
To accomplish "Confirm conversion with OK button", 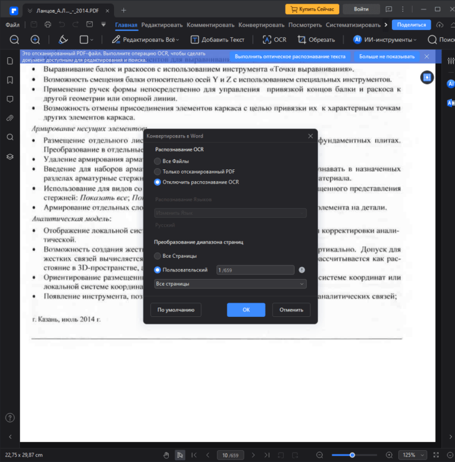I will click(246, 310).
